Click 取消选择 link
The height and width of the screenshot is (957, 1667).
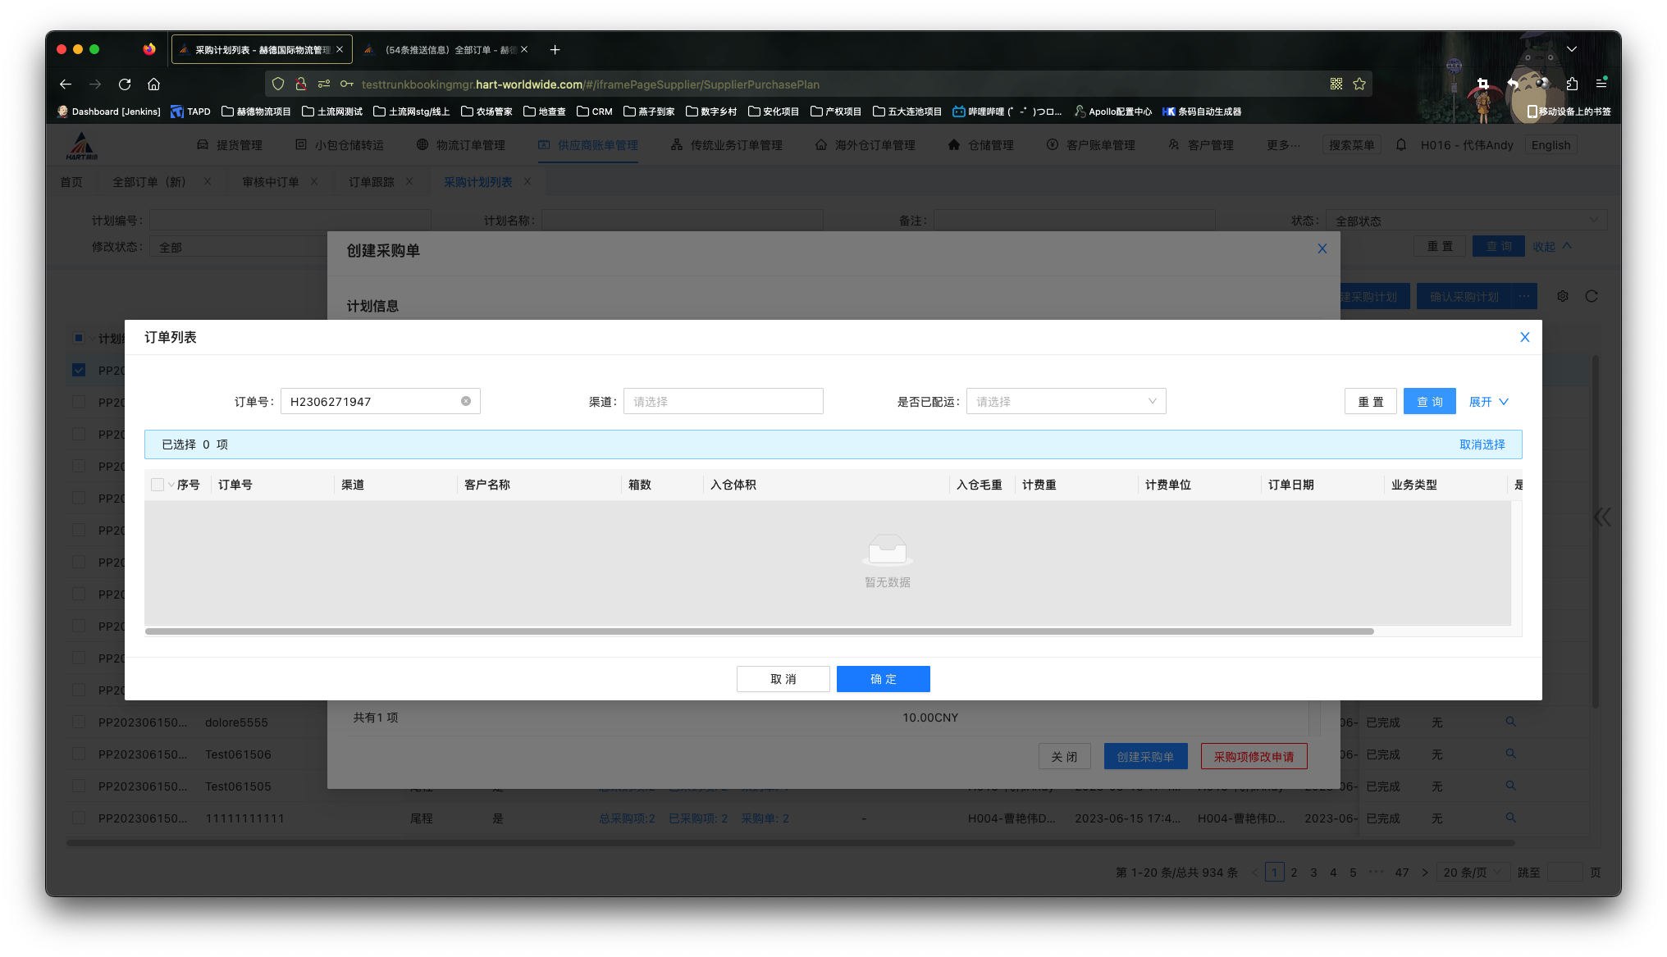pos(1482,444)
